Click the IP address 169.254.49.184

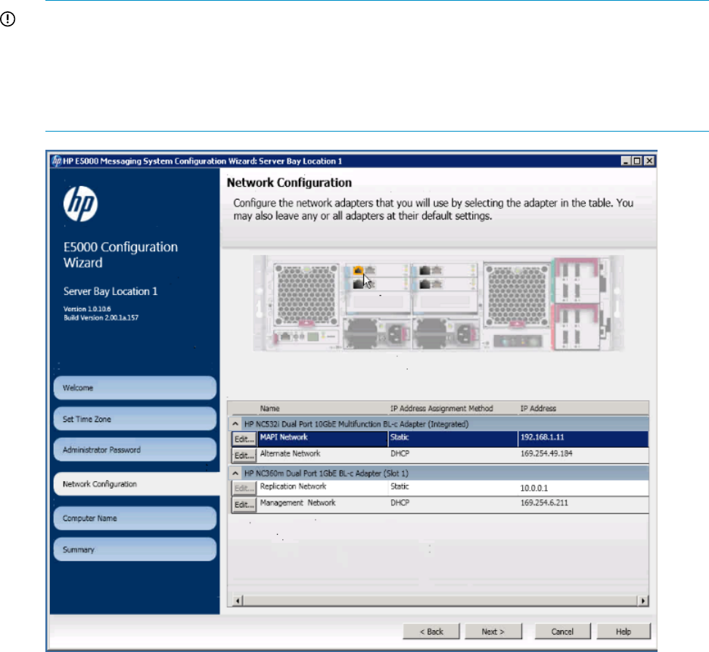point(546,454)
